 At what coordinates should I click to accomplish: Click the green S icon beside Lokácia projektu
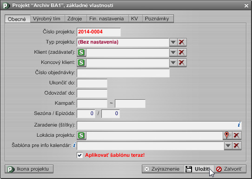pyautogui.click(x=81, y=135)
